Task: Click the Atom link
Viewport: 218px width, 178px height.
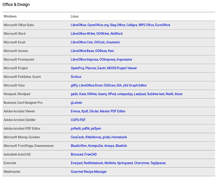Action: 179,94
